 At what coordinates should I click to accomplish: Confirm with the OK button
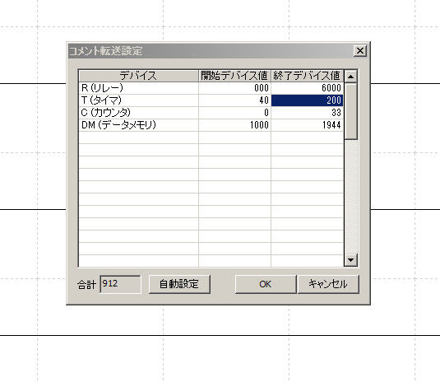(x=266, y=284)
